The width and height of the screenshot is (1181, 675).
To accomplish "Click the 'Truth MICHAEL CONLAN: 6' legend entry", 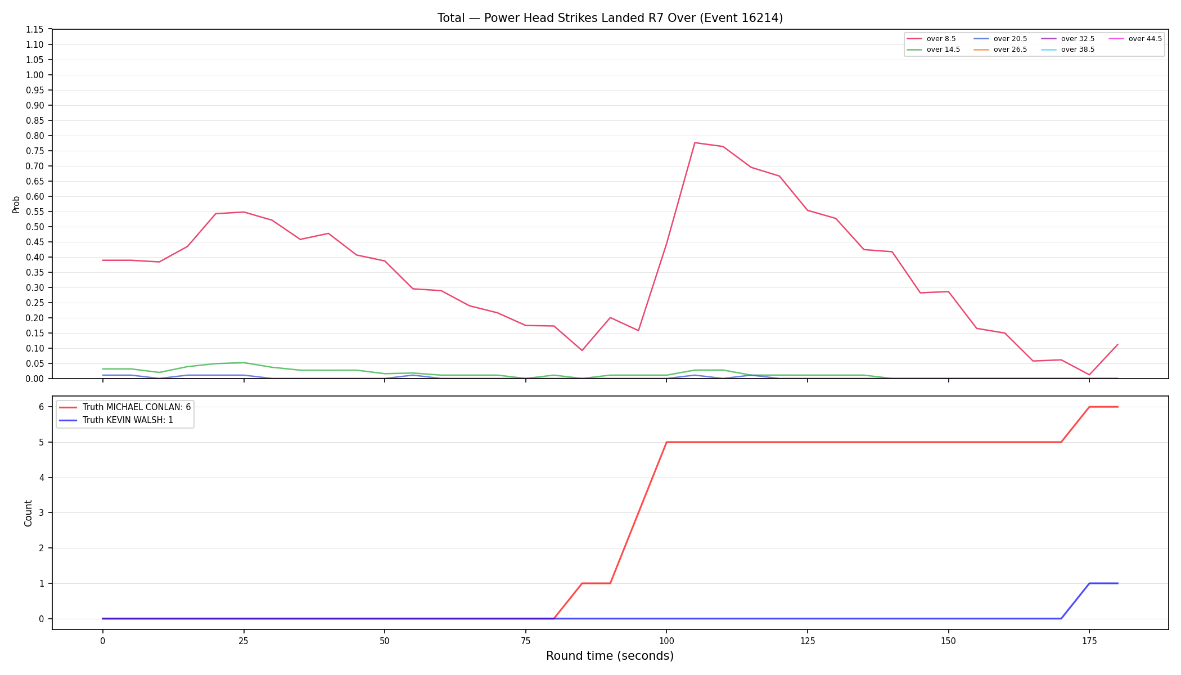I will 125,407.
